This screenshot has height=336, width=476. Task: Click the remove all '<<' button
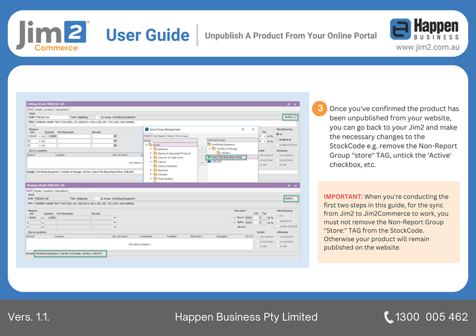(x=202, y=163)
